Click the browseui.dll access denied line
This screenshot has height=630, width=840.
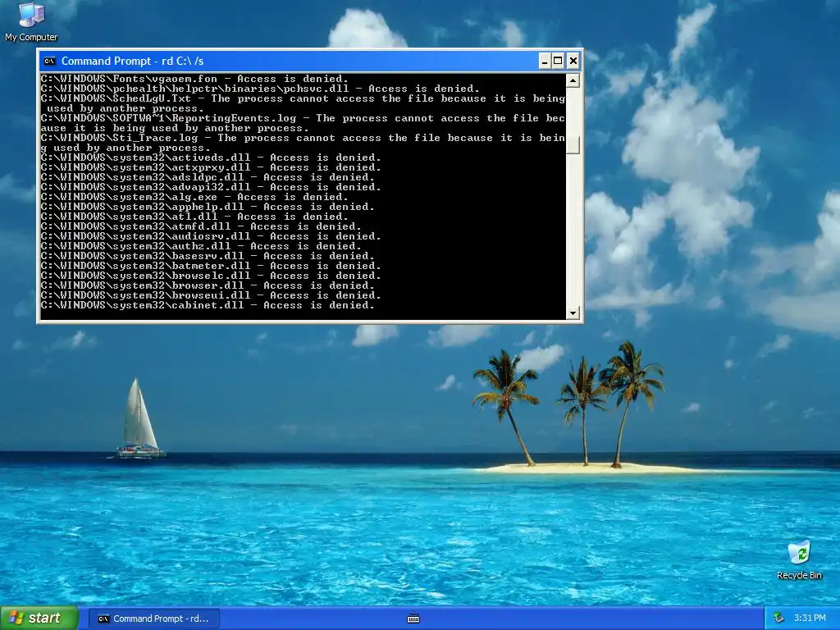[211, 295]
